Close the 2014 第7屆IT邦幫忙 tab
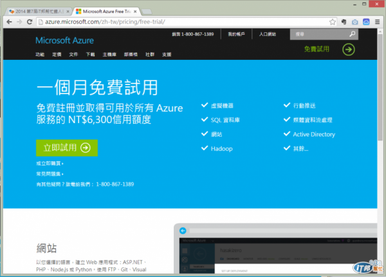Image resolution: width=386 pixels, height=277 pixels. 68,12
